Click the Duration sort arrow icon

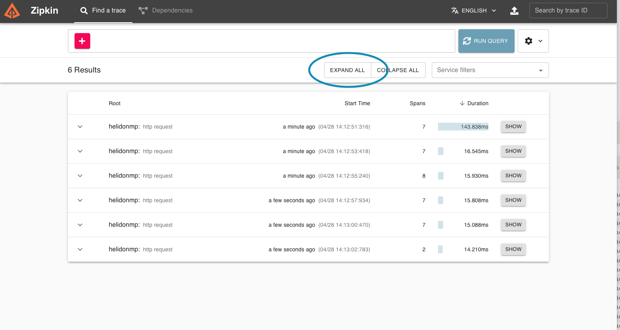click(x=462, y=103)
